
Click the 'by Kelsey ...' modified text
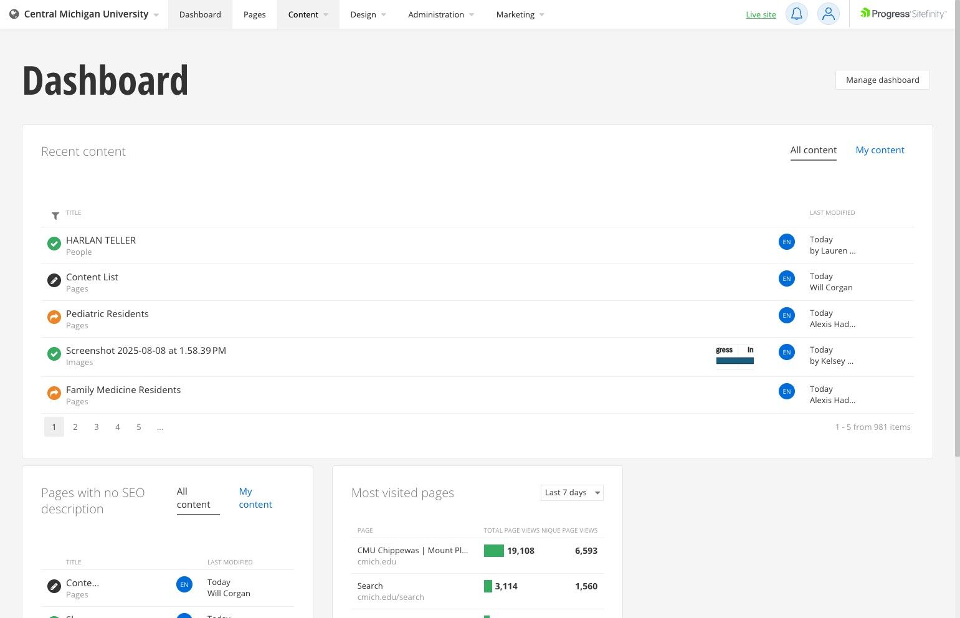point(832,361)
